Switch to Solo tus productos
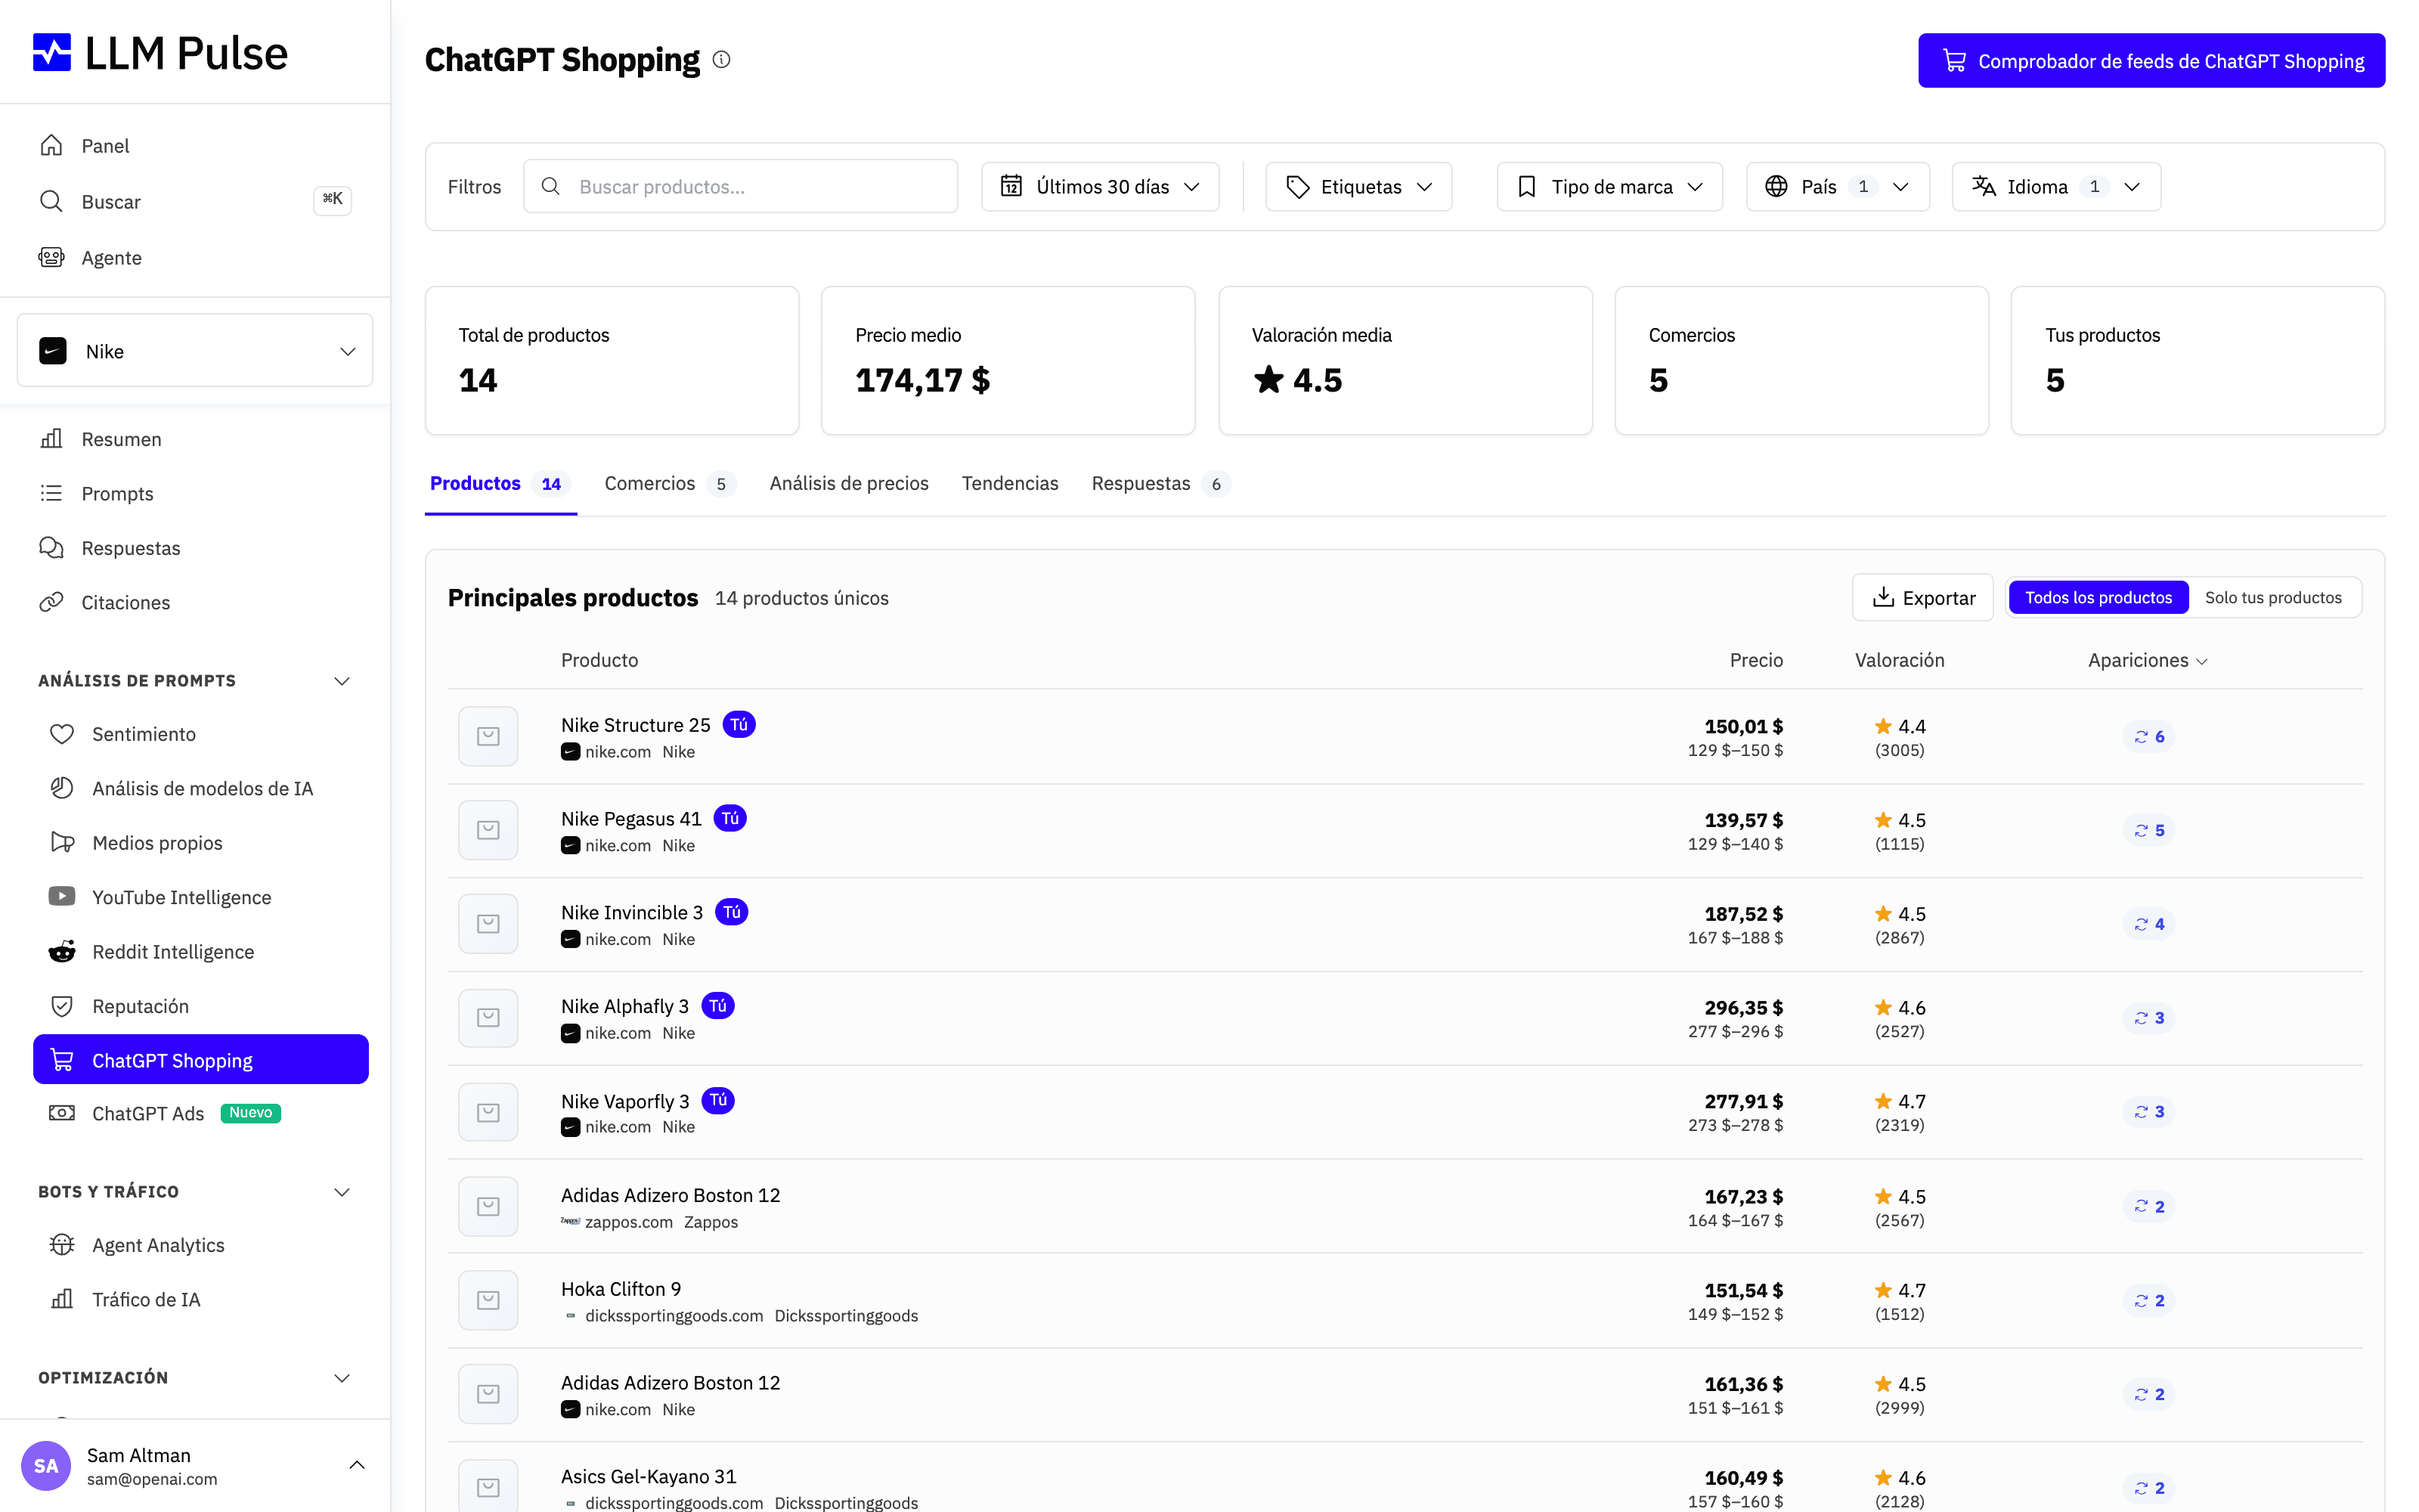This screenshot has height=1512, width=2419. [2273, 597]
